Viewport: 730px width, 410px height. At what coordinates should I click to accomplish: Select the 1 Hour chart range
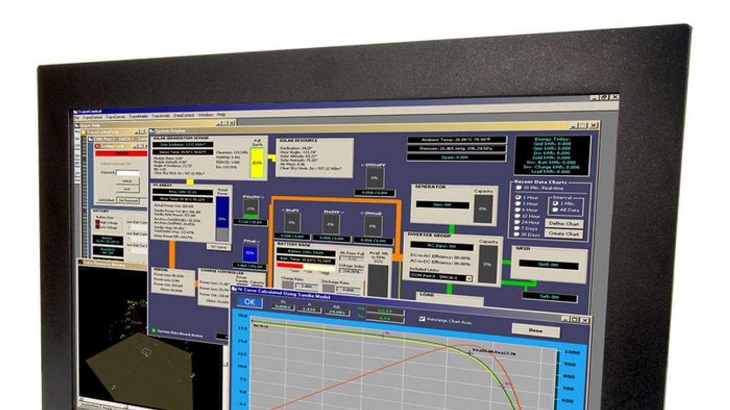[x=518, y=198]
